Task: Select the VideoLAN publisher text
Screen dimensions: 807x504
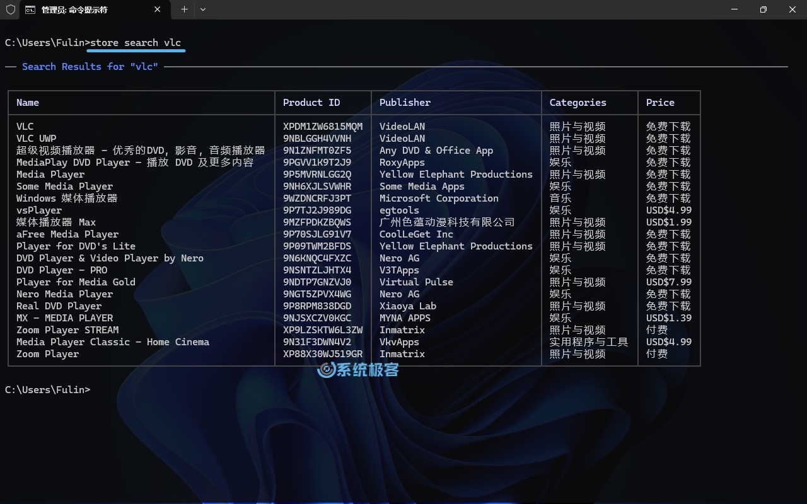Action: click(401, 126)
